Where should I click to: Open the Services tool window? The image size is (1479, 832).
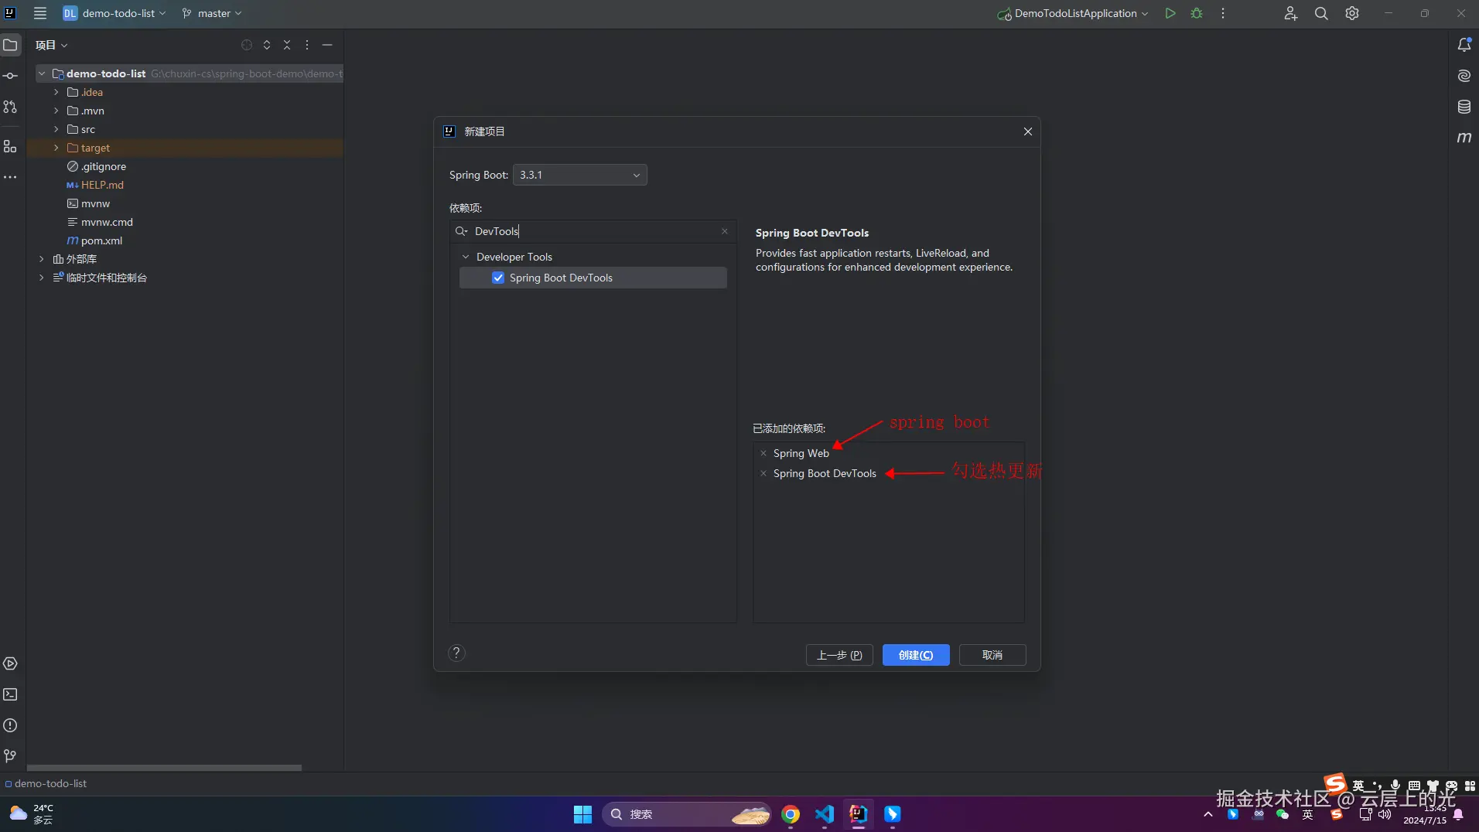(x=10, y=663)
